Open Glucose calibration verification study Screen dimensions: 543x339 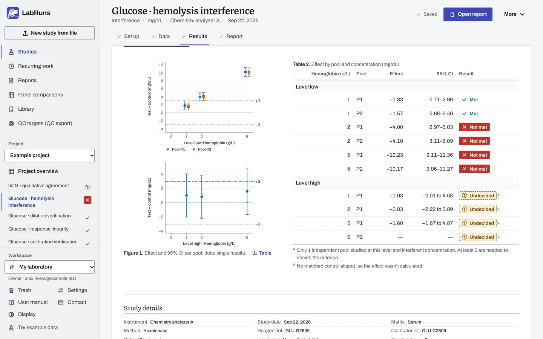pos(49,242)
